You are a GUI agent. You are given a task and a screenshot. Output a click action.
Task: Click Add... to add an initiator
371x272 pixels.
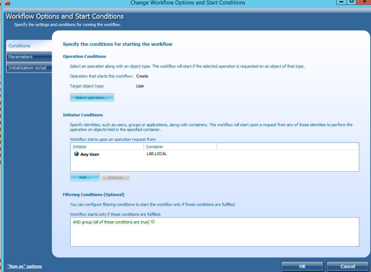tap(85, 177)
